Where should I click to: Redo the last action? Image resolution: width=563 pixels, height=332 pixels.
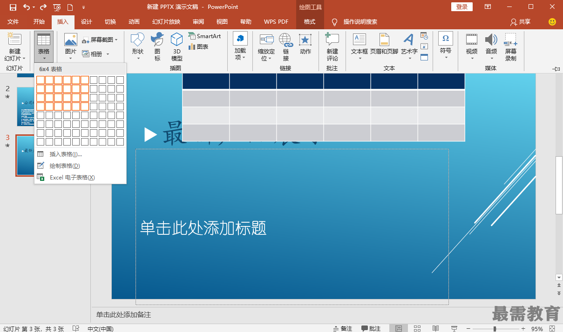pos(43,7)
